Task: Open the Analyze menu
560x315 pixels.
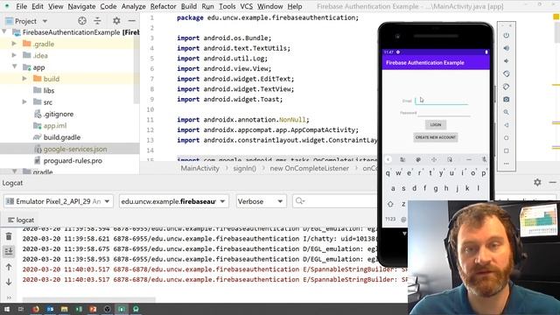Action: [133, 6]
